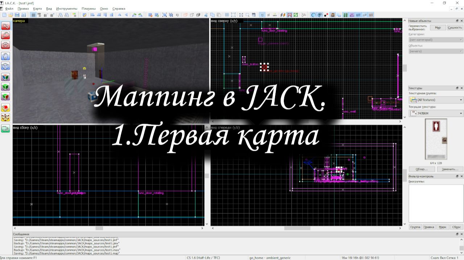This screenshot has width=464, height=260.
Task: Click the Правка filter button
Action: [429, 227]
